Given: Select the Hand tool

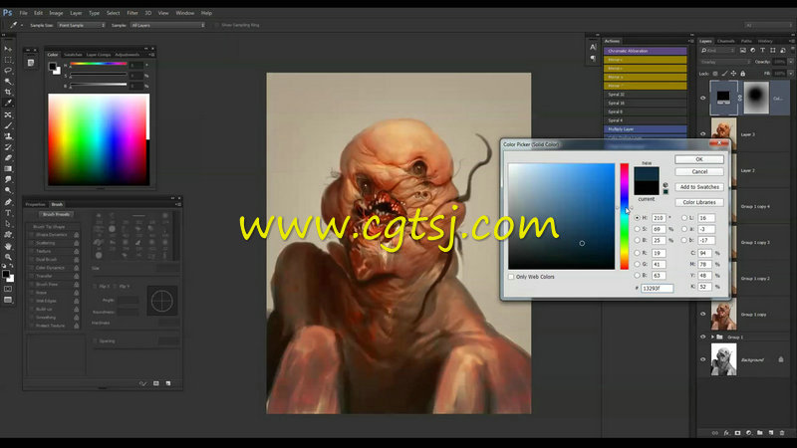Looking at the screenshot, I should click(8, 246).
